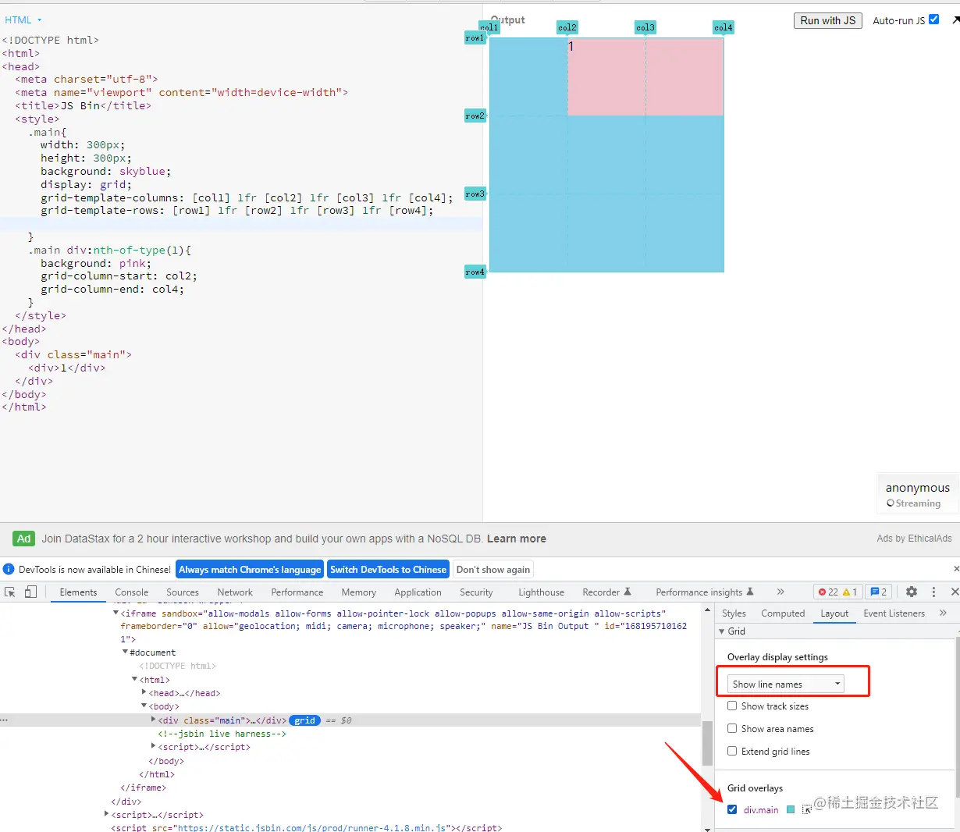Expand the div class main node
This screenshot has height=832, width=960.
(x=153, y=720)
